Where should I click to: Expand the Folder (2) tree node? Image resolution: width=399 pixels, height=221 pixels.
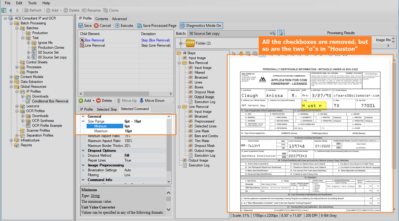181,43
